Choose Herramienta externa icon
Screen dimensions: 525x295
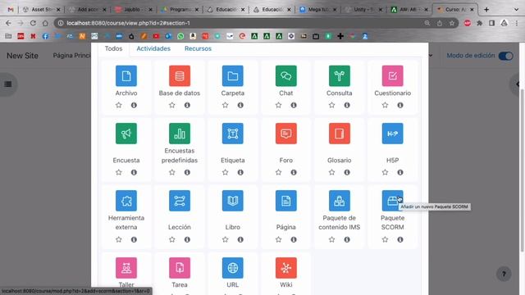point(126,201)
